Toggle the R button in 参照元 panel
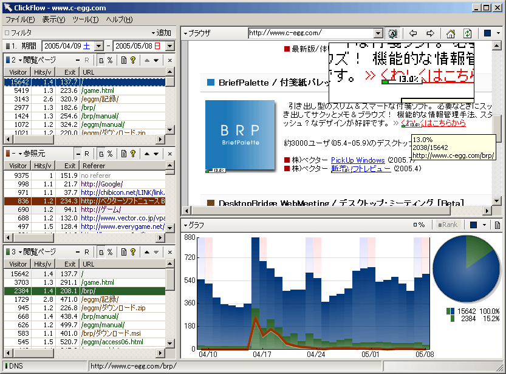This screenshot has width=506, height=374. coord(87,154)
